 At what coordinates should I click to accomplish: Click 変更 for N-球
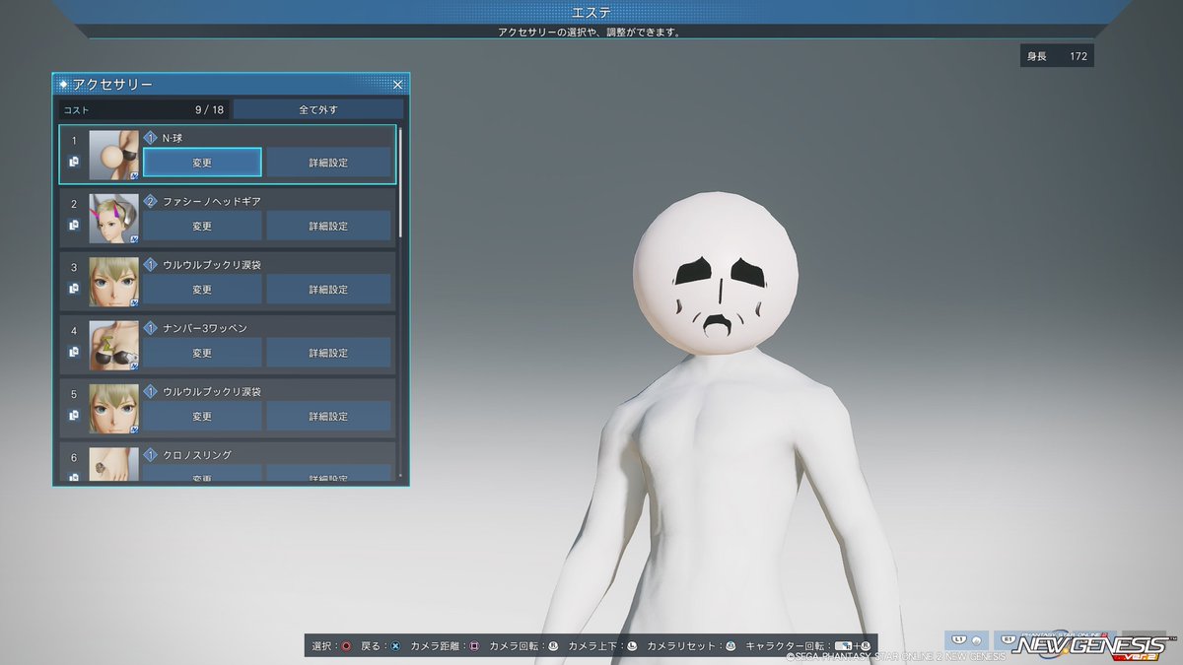pyautogui.click(x=202, y=163)
